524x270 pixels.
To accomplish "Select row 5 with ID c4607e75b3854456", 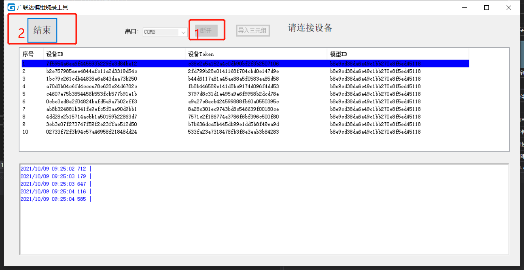I will tap(92, 94).
